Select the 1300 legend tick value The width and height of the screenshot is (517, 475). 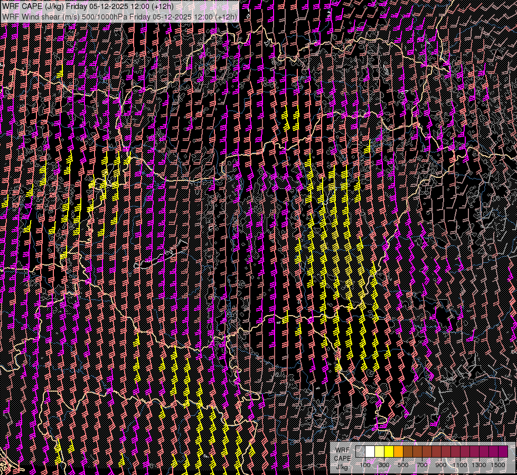point(479,465)
